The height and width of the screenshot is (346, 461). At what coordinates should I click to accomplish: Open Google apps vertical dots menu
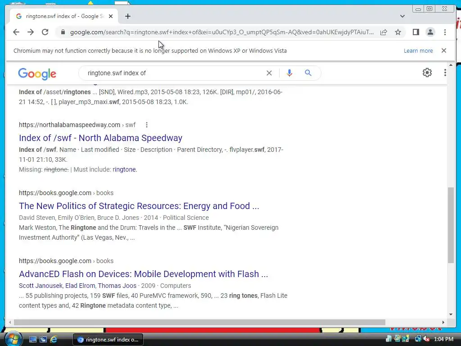(x=445, y=73)
